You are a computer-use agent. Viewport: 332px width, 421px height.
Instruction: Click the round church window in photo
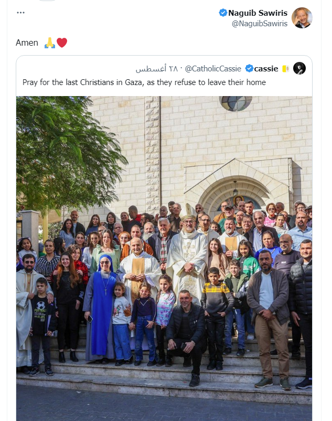click(235, 103)
